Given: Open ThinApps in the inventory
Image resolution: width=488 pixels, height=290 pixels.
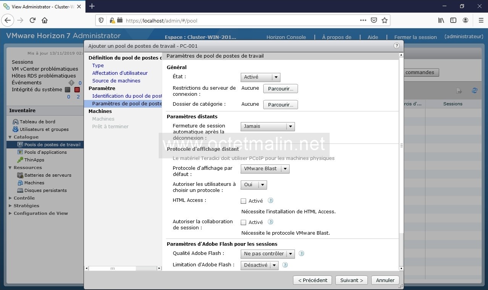Looking at the screenshot, I should pyautogui.click(x=34, y=160).
